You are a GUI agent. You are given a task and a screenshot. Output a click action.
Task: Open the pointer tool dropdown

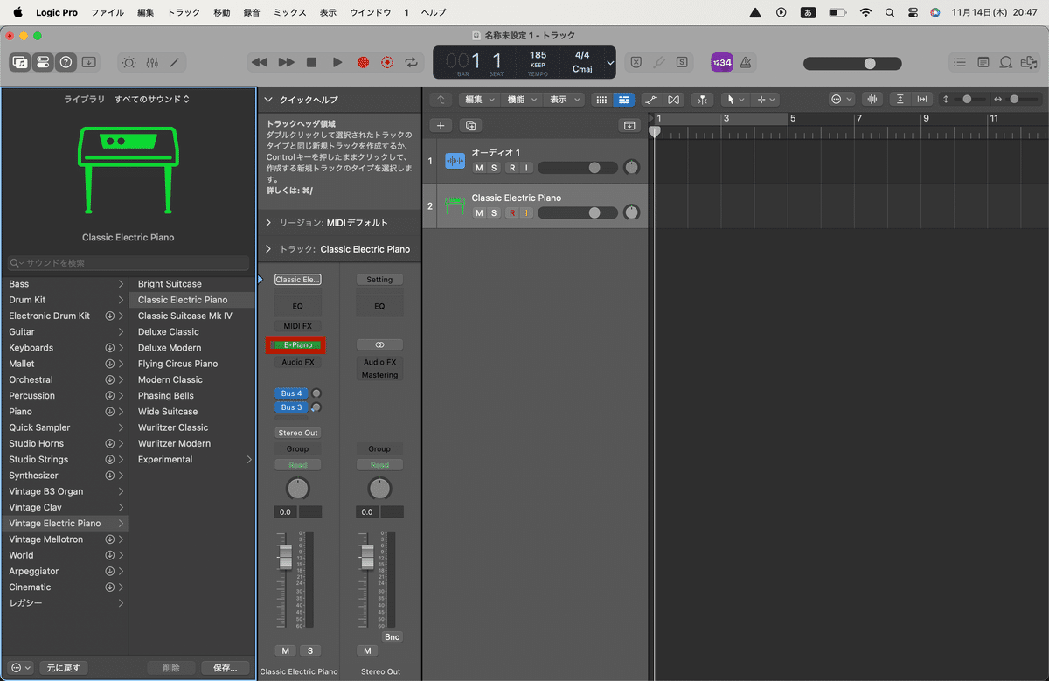pos(736,99)
